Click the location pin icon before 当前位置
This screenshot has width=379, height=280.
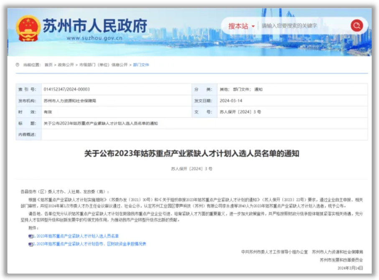pyautogui.click(x=18, y=65)
